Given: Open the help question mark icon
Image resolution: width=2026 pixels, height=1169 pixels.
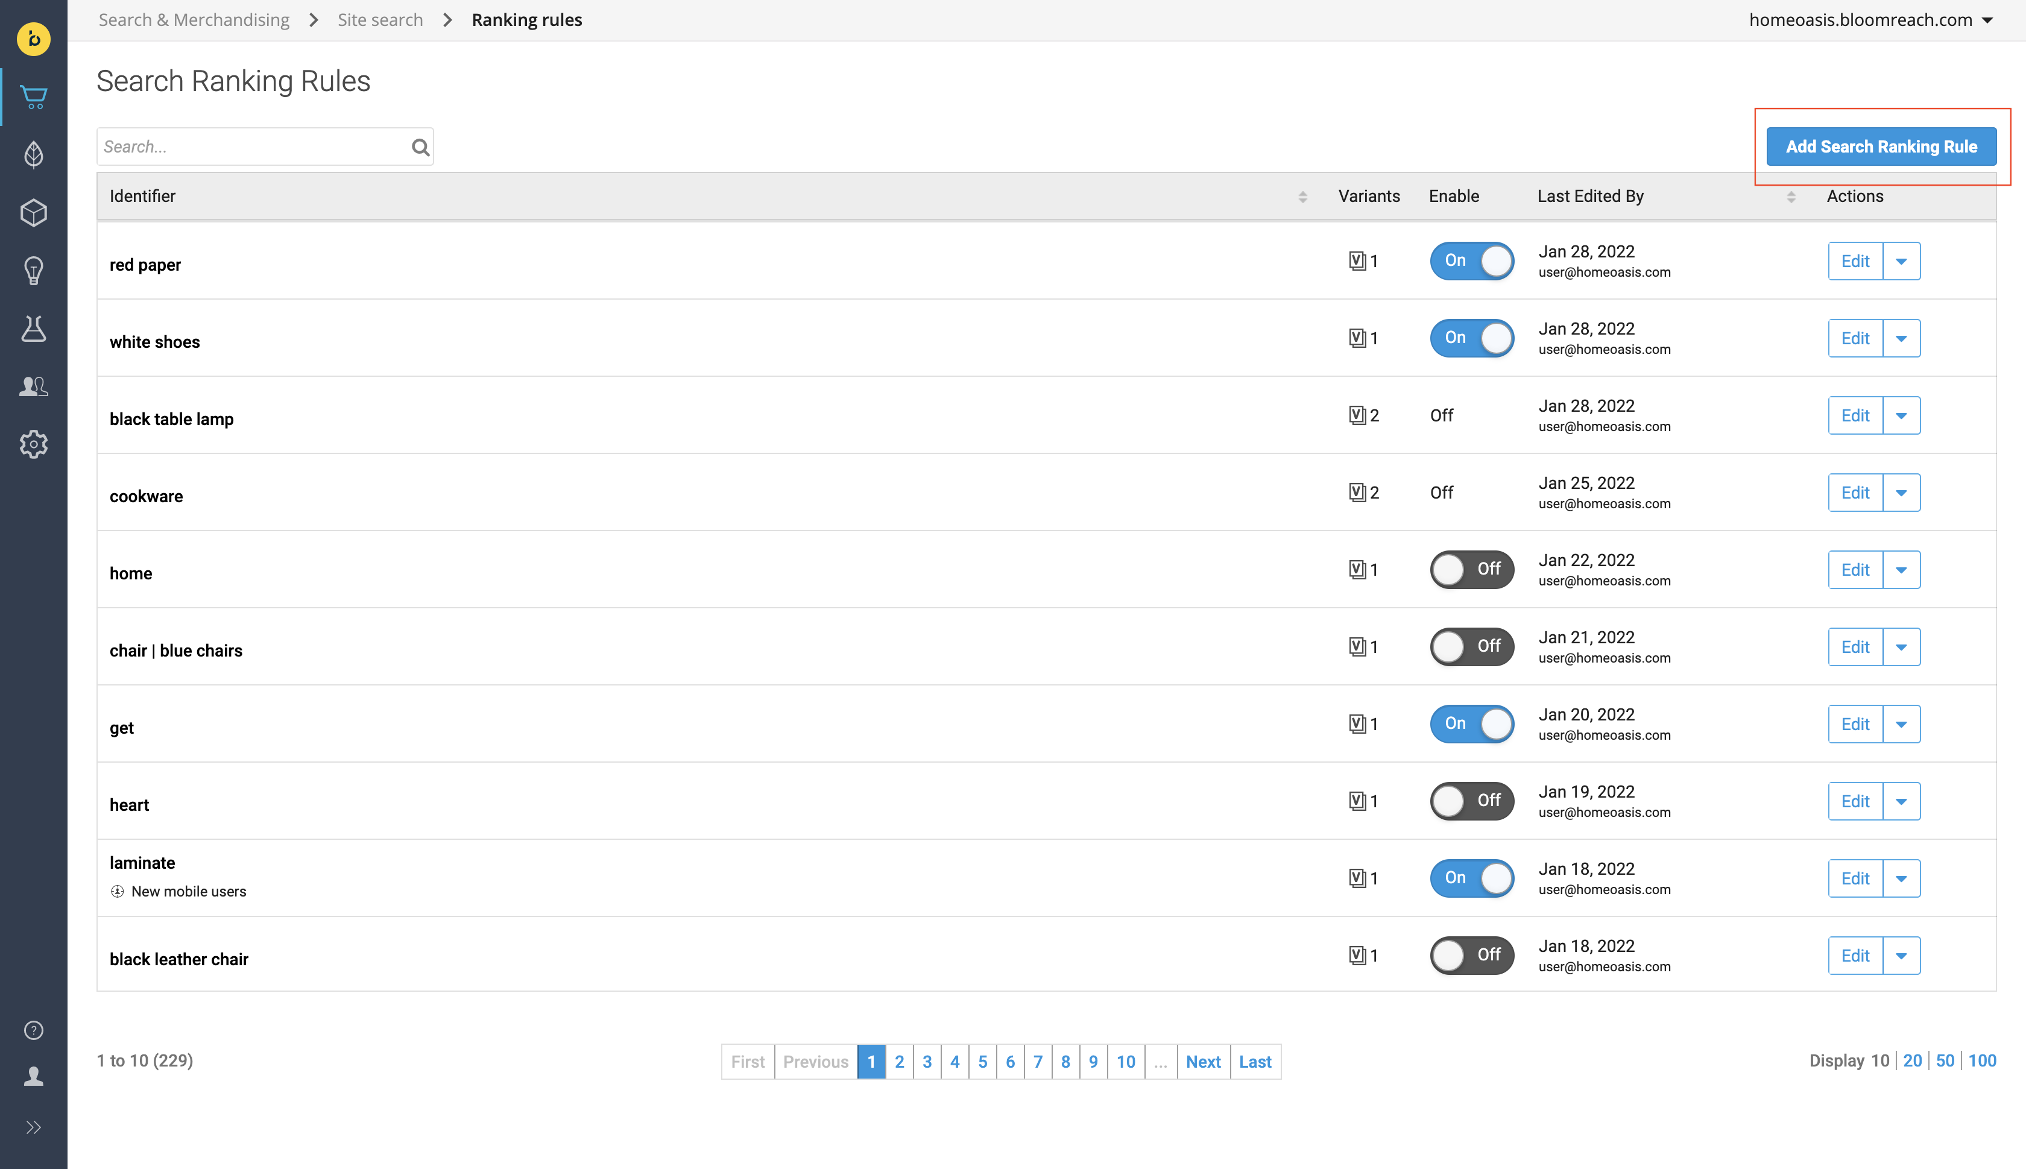Looking at the screenshot, I should 34,1030.
